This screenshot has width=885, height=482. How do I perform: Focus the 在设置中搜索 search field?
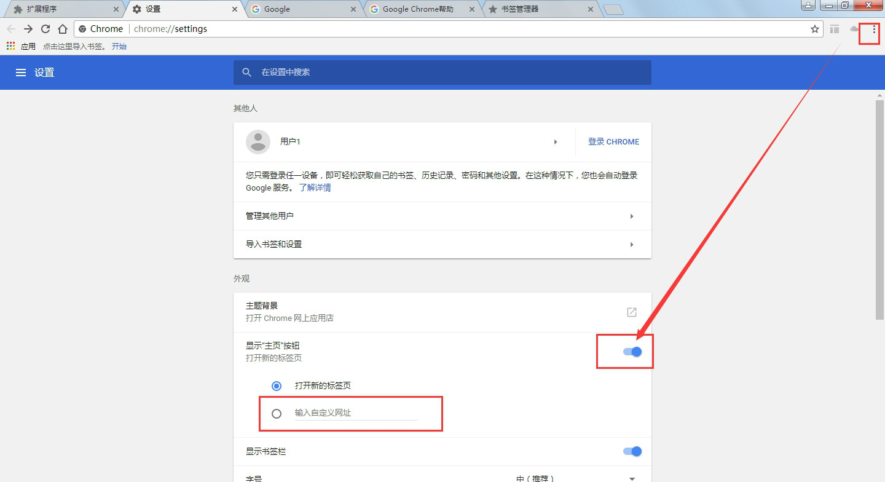point(442,73)
